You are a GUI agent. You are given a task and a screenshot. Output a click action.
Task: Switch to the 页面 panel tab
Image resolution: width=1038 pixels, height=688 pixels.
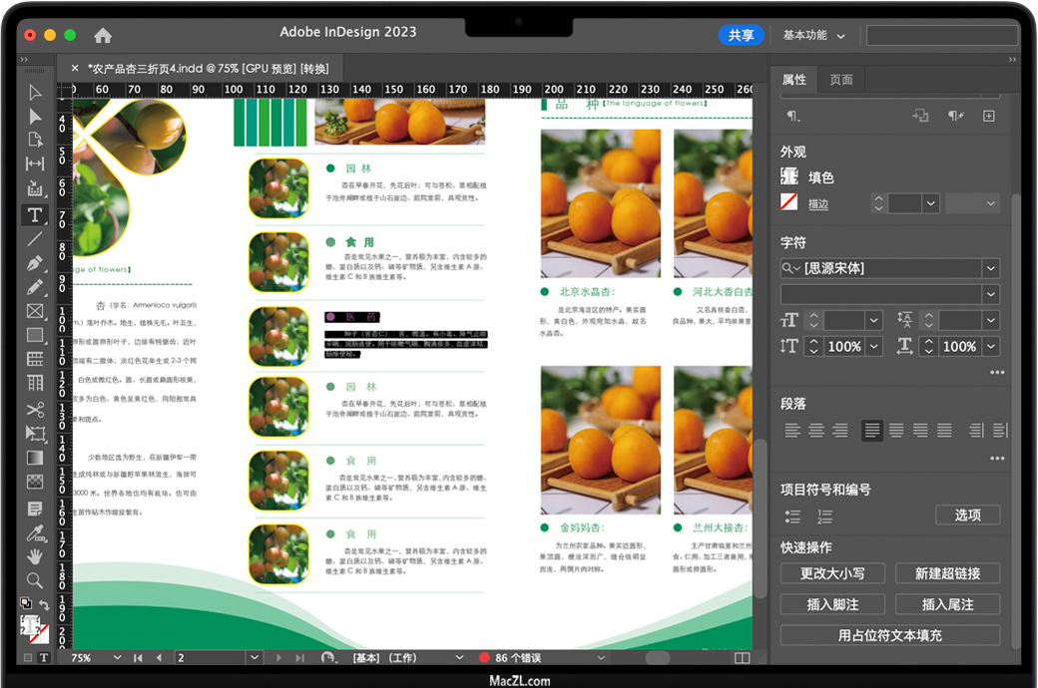(x=841, y=80)
